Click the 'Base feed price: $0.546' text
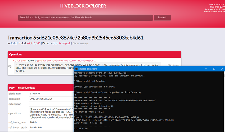Screen dimensions: 225x132 (x=215, y=9)
